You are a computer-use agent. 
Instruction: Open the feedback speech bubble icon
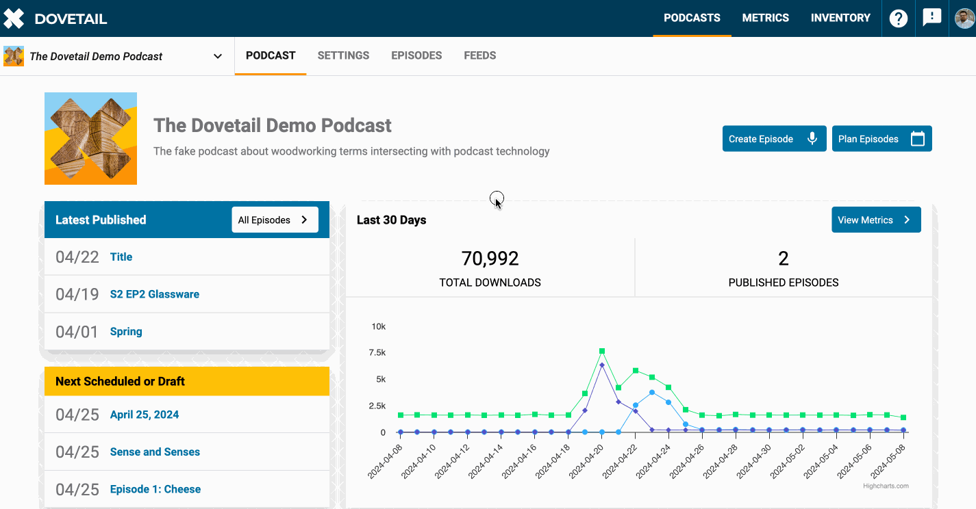pyautogui.click(x=931, y=18)
